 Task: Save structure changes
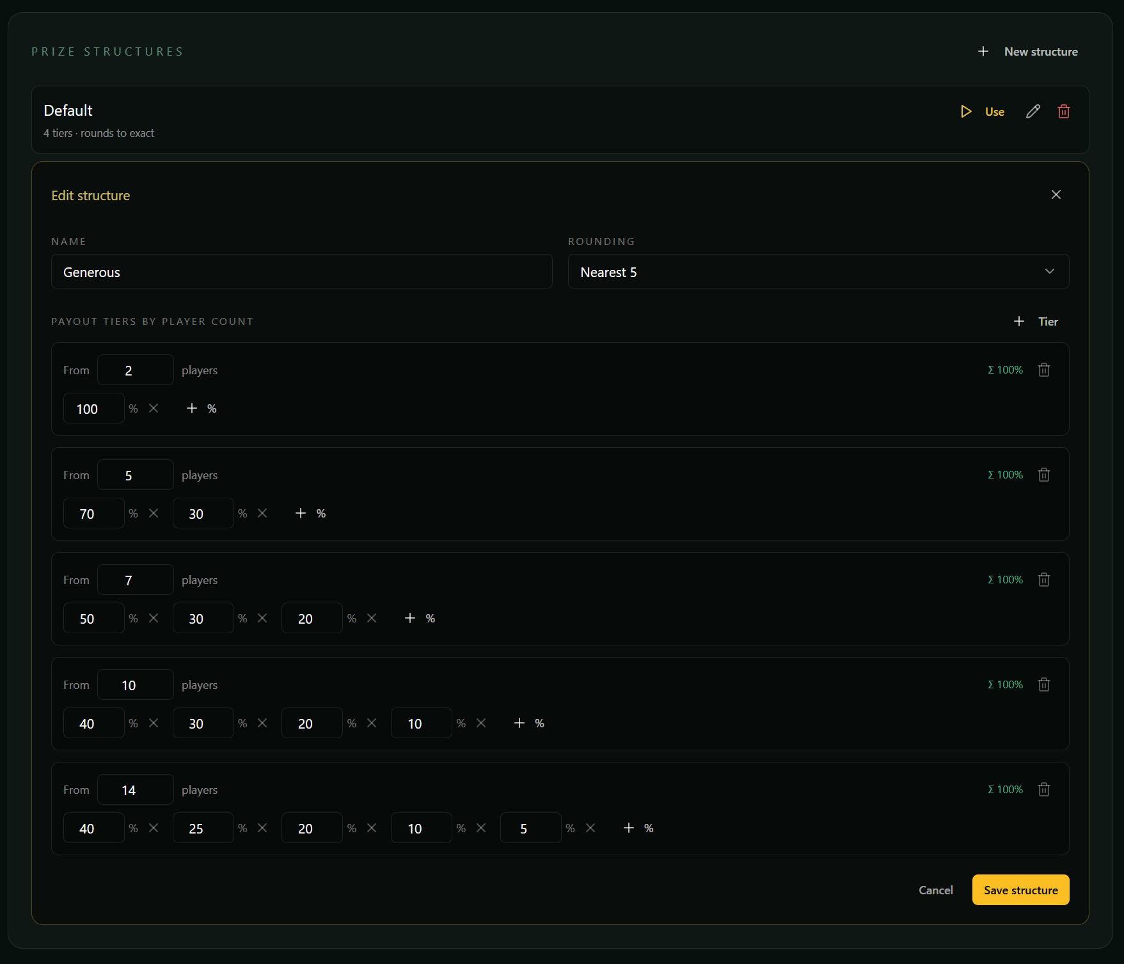pos(1020,890)
